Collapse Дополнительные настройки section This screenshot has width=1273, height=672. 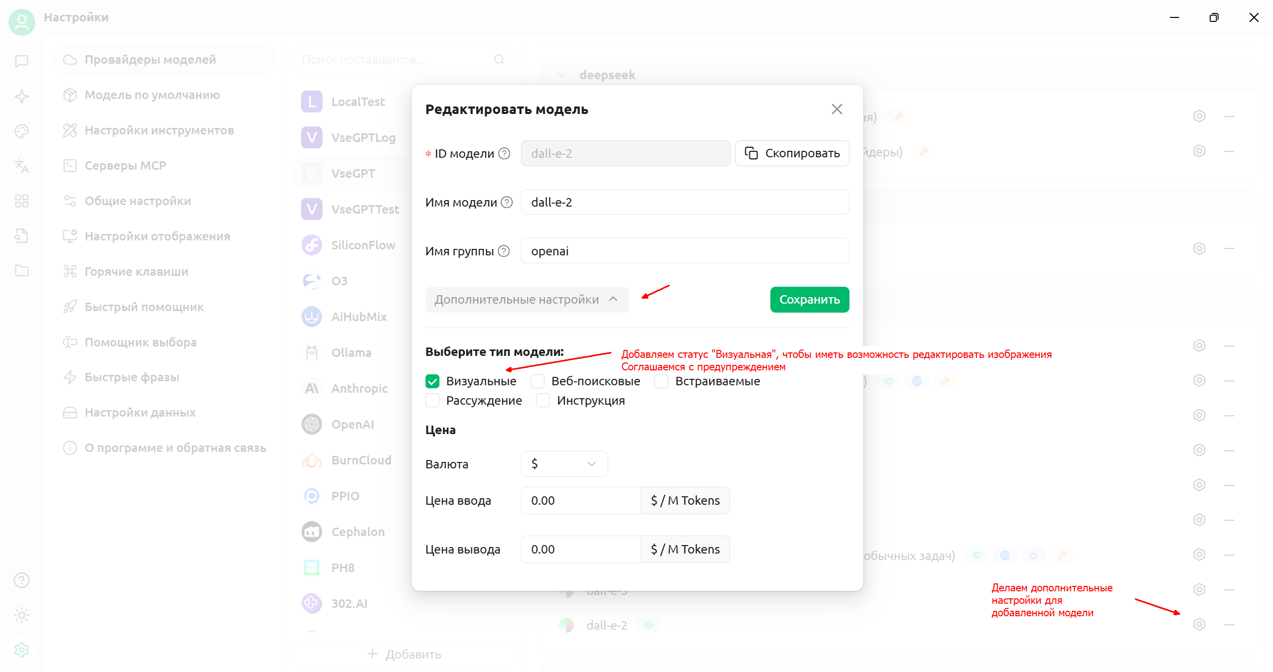pos(527,300)
